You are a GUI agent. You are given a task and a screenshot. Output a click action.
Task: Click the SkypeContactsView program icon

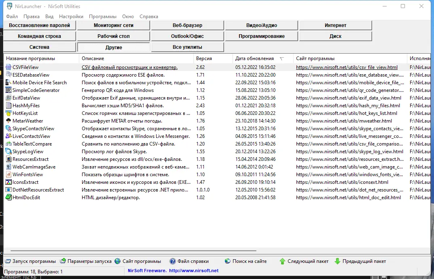[8, 129]
